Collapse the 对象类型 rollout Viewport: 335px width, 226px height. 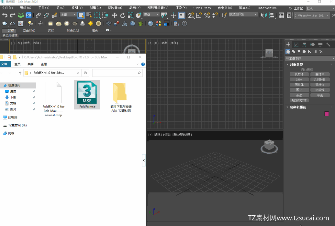click(x=296, y=65)
